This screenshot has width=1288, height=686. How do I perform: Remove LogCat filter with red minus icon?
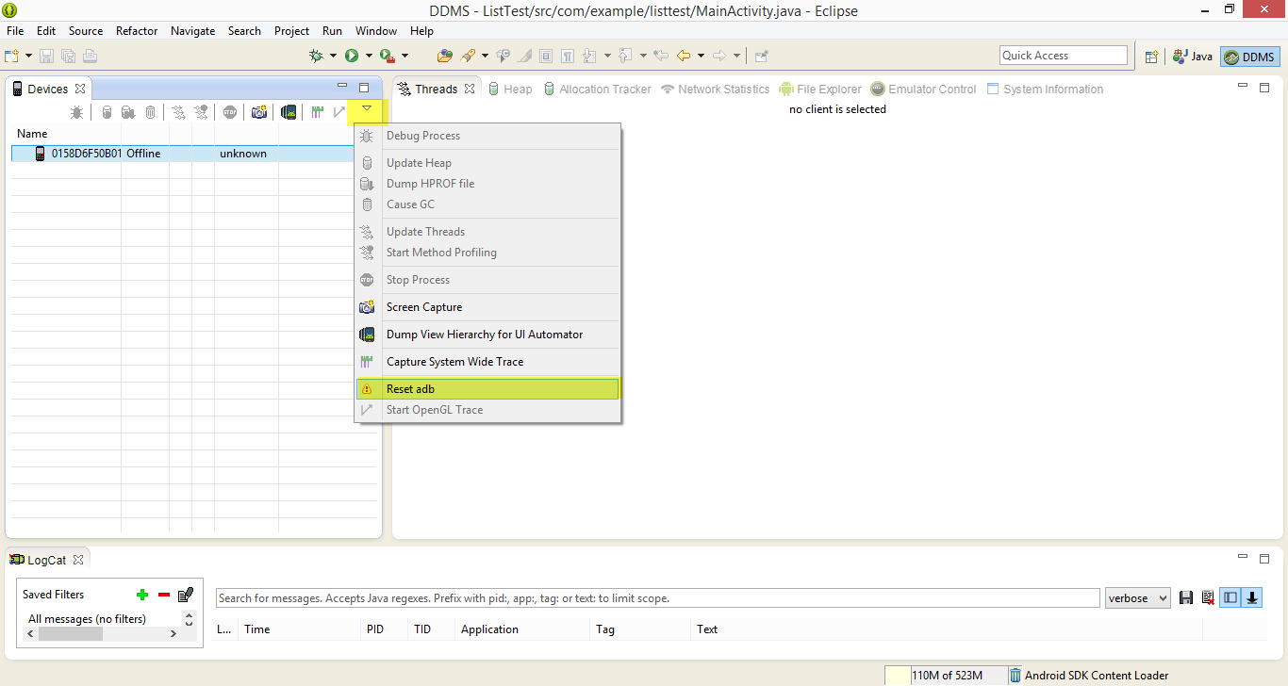point(164,595)
